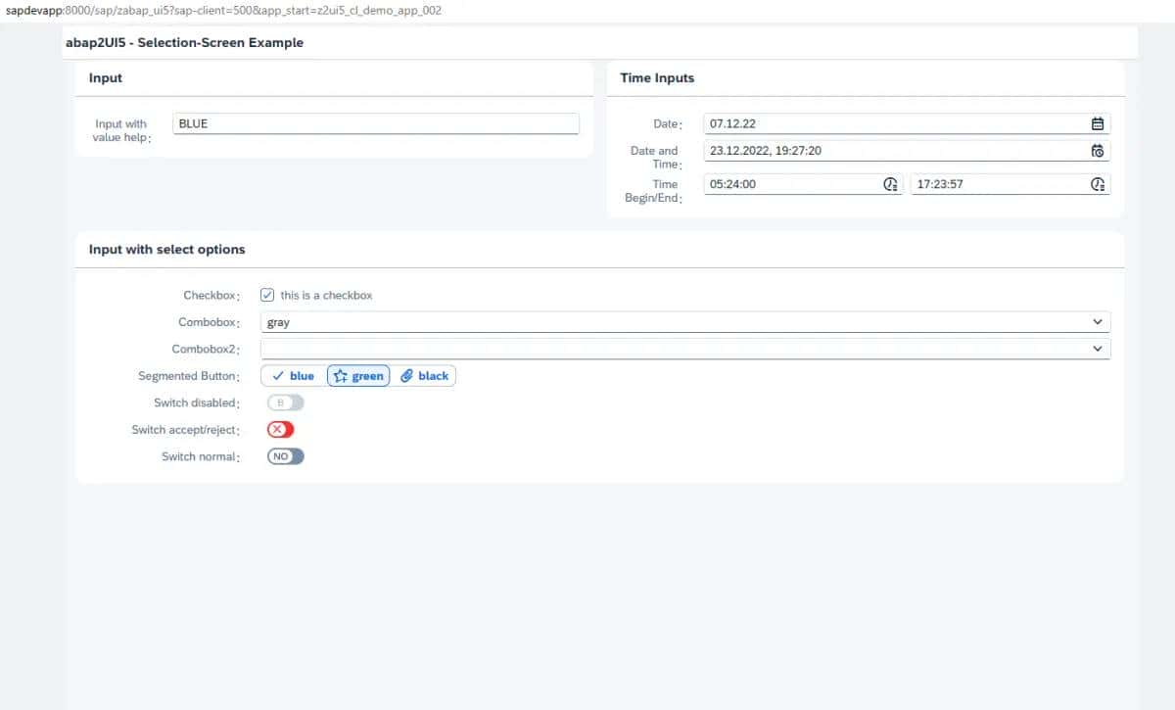1175x710 pixels.
Task: Toggle the 'this is a checkbox' checkbox
Action: pos(266,294)
